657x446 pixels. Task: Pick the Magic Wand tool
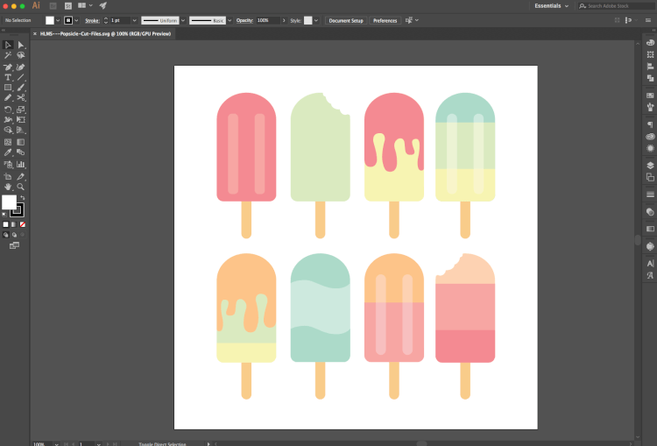point(8,55)
